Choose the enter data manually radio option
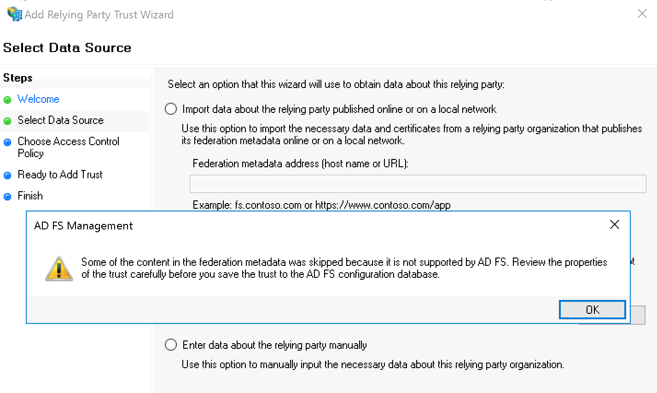Viewport: 657px width, 393px height. [171, 345]
